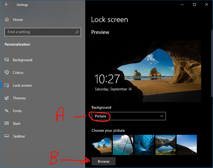The height and width of the screenshot is (168, 213).
Task: Click the Lock screen page title
Action: pos(110,20)
